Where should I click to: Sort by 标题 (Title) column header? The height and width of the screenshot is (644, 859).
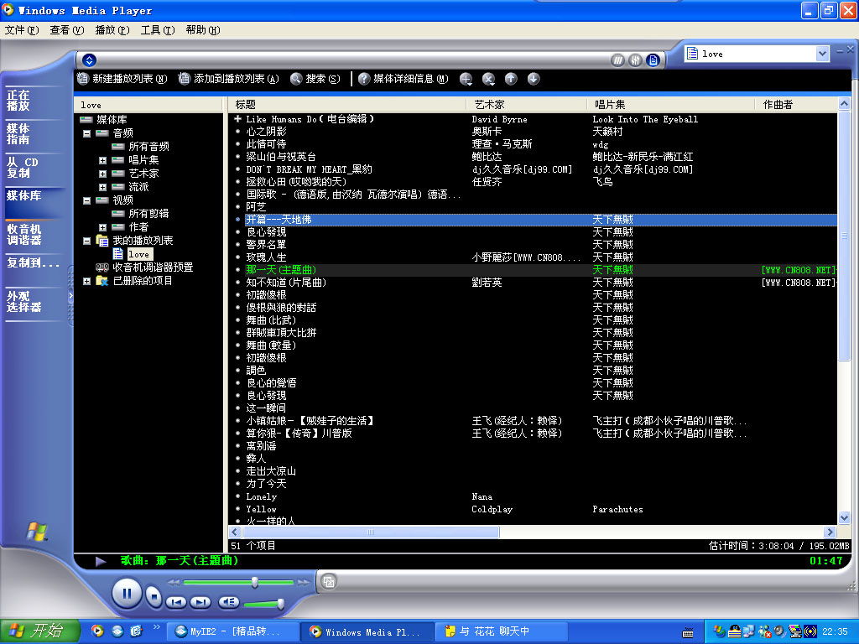(347, 105)
